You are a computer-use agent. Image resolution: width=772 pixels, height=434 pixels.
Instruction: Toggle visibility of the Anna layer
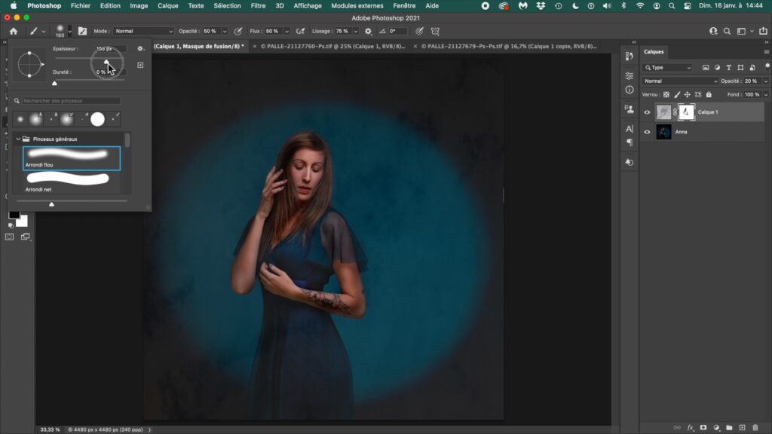[647, 132]
